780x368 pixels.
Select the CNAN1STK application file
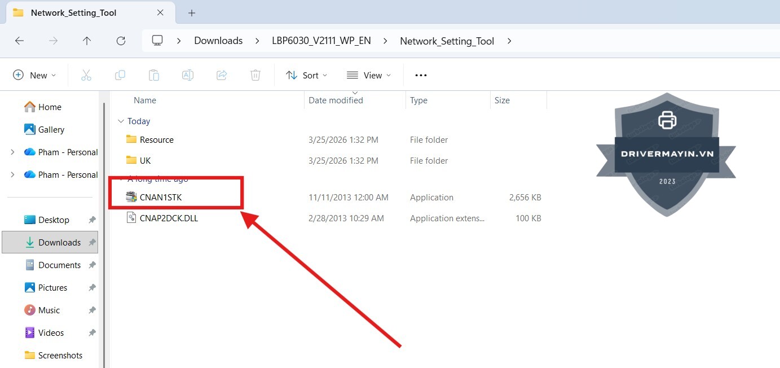click(161, 198)
